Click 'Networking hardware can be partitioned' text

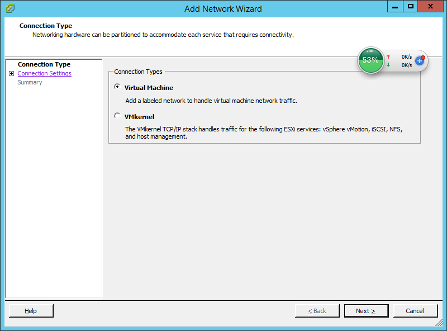coord(163,35)
